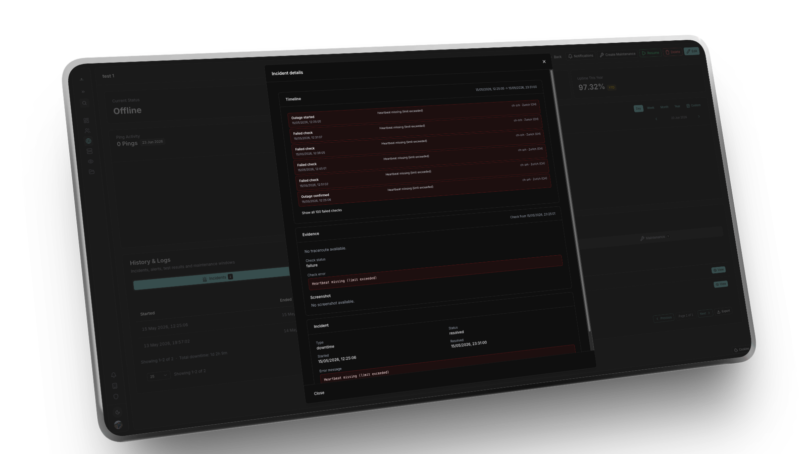Switch to the Maintenance tab

pyautogui.click(x=654, y=237)
